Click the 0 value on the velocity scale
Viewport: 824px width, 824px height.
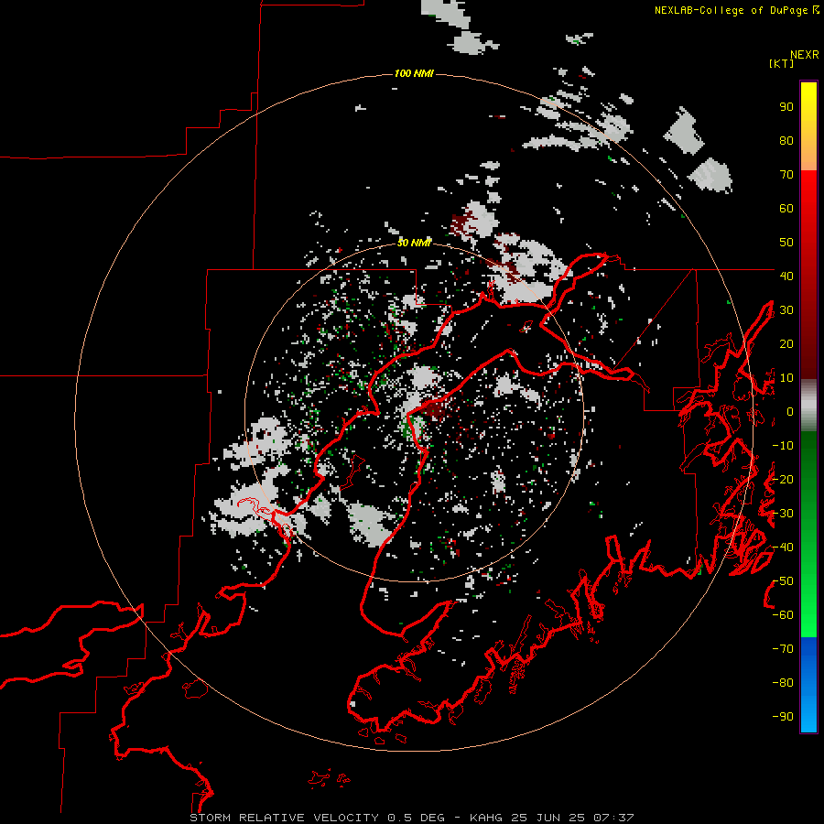tap(789, 411)
